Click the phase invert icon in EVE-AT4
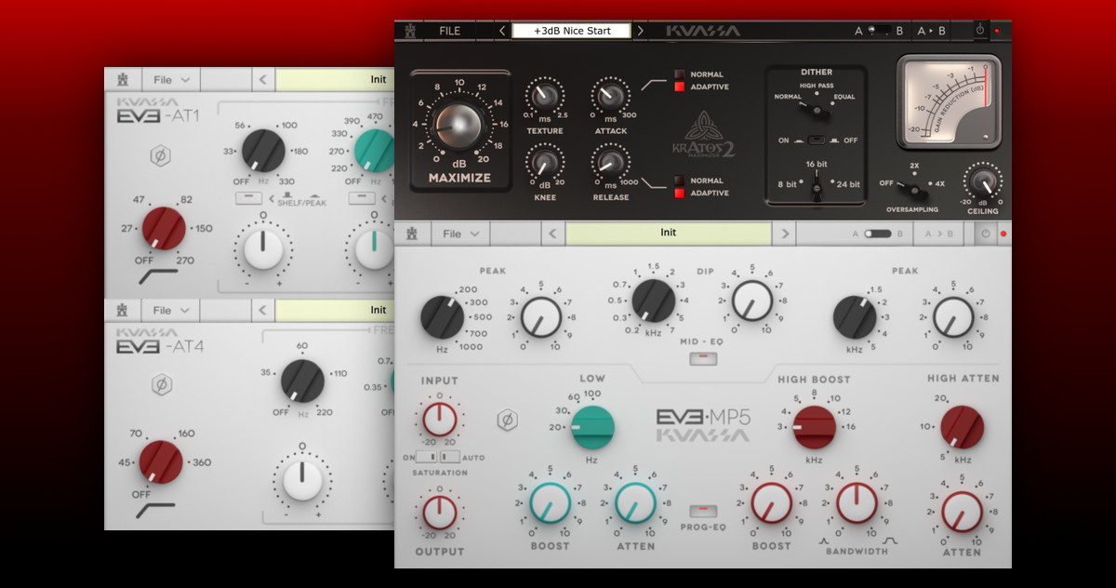This screenshot has width=1116, height=588. pos(161,383)
